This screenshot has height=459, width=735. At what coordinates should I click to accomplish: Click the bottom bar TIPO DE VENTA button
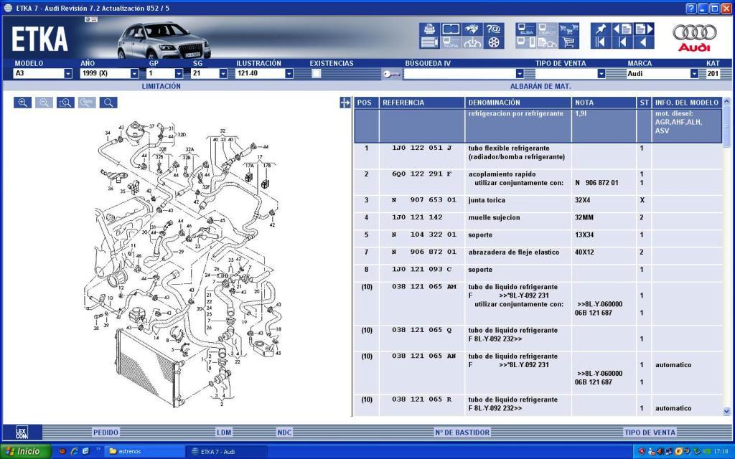(x=650, y=432)
